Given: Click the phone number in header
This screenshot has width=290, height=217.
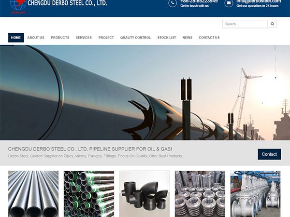Looking at the screenshot, I should pos(199,1).
